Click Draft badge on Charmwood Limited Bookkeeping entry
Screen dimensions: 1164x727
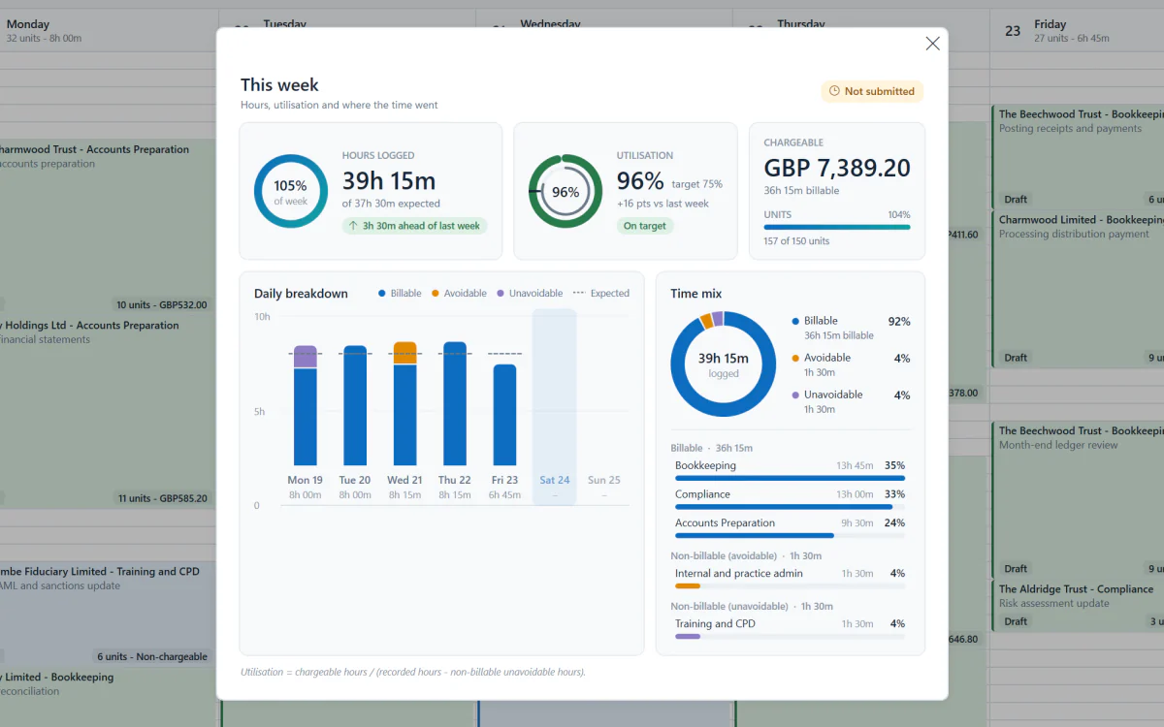pos(1016,358)
